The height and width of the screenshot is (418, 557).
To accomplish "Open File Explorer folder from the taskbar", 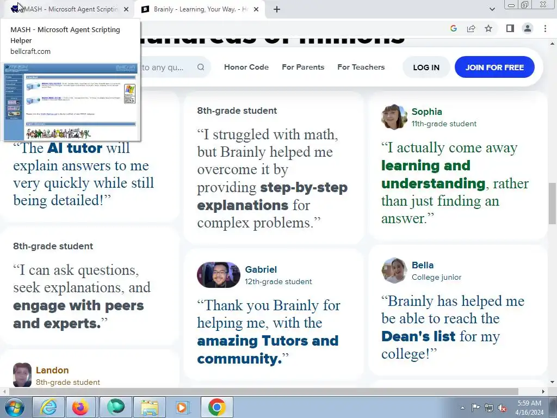I will pos(150,407).
